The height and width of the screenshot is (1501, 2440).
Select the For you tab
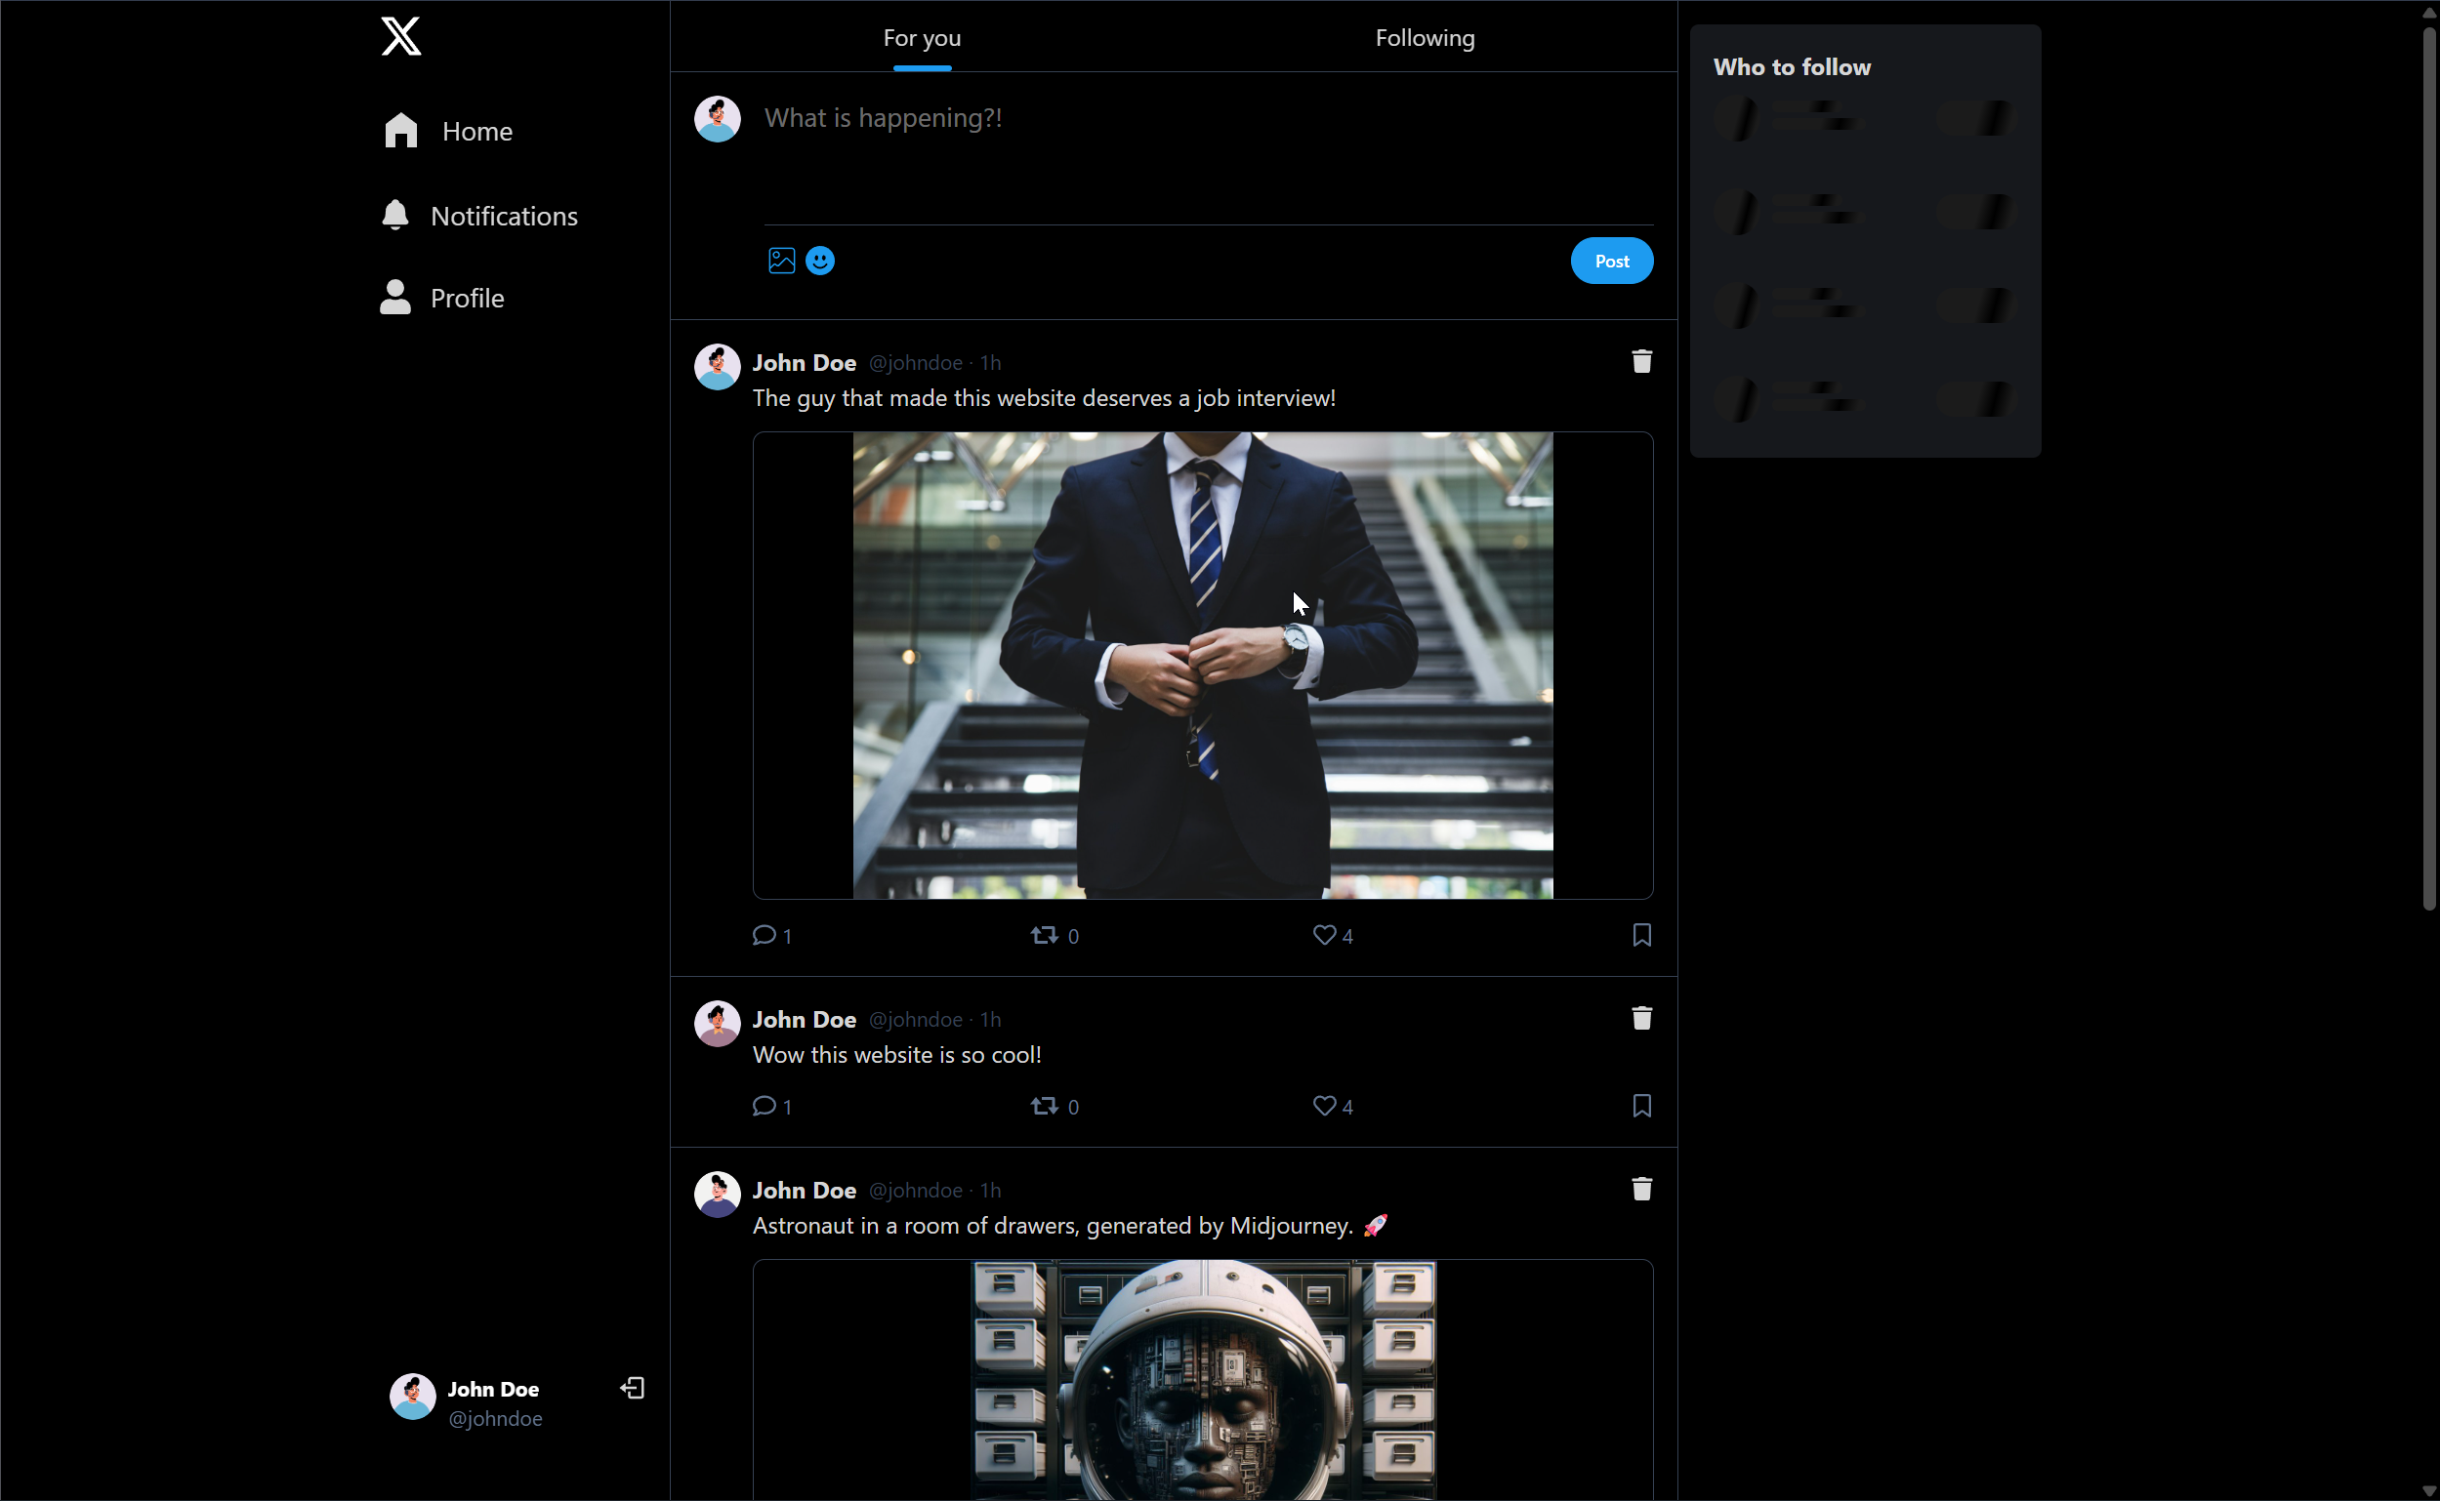click(x=922, y=38)
